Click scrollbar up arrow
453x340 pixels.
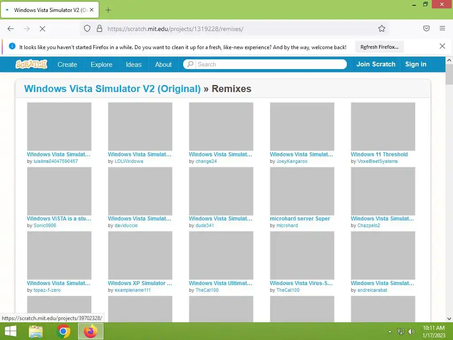pyautogui.click(x=449, y=60)
